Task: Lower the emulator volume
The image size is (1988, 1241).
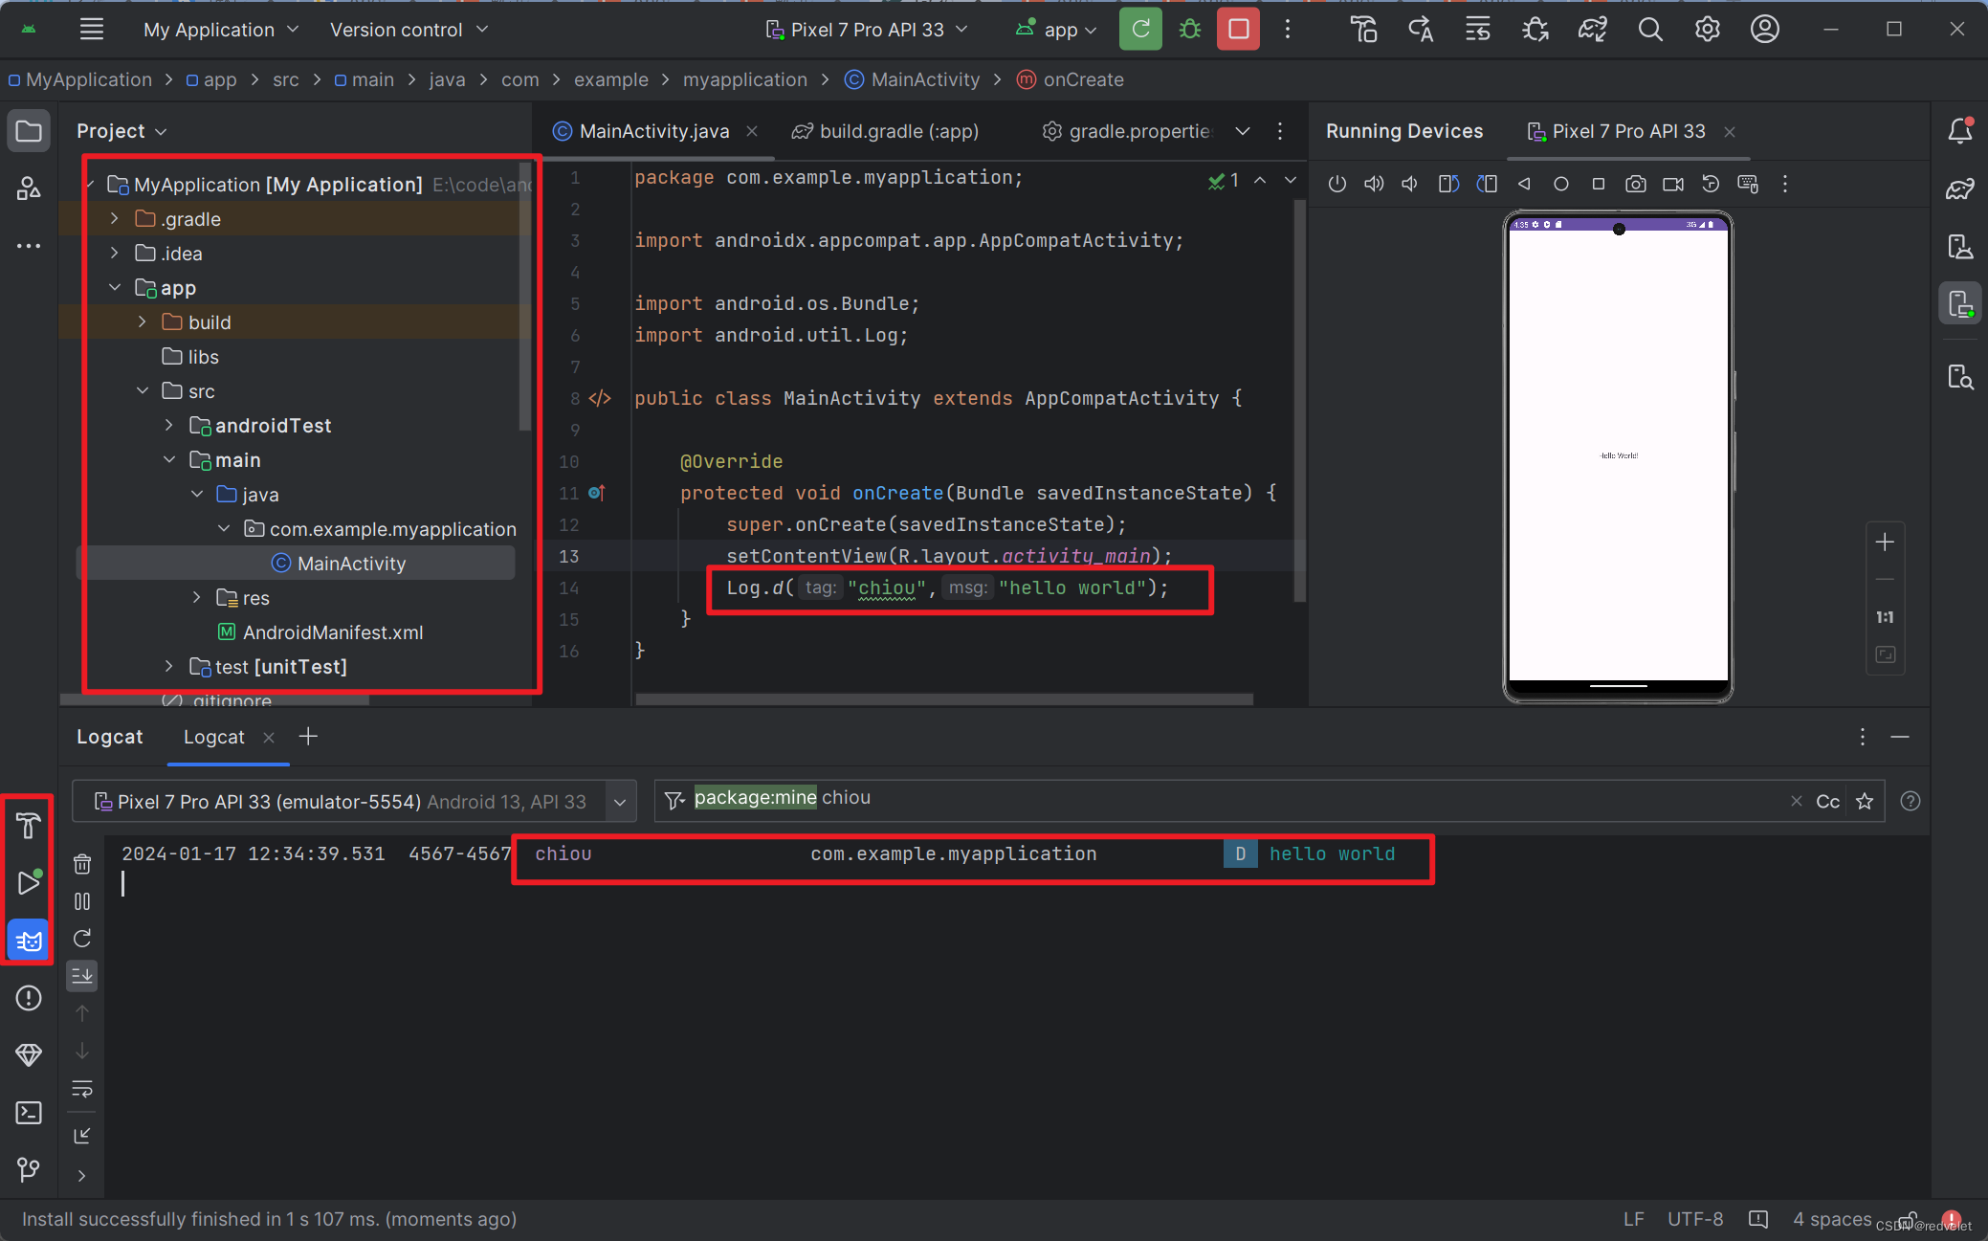Action: coord(1408,184)
